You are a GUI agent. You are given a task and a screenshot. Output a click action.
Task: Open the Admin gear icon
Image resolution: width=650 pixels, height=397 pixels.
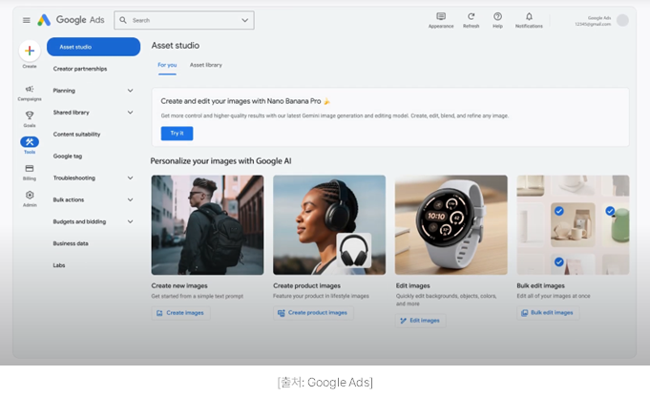[30, 195]
